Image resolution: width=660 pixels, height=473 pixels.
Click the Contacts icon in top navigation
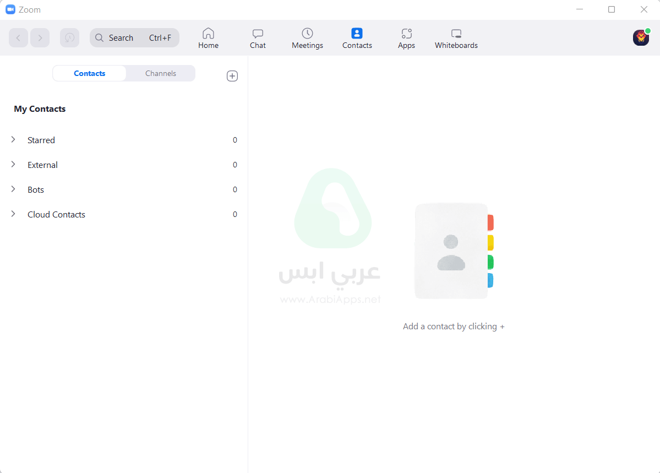coord(357,34)
